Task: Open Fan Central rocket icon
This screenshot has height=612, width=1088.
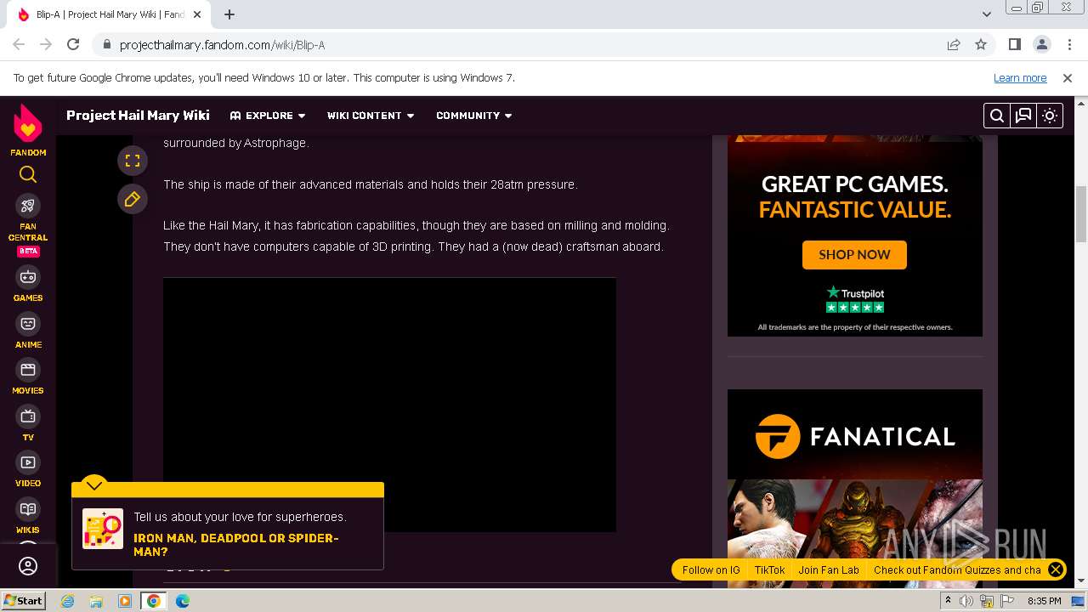Action: [x=28, y=206]
